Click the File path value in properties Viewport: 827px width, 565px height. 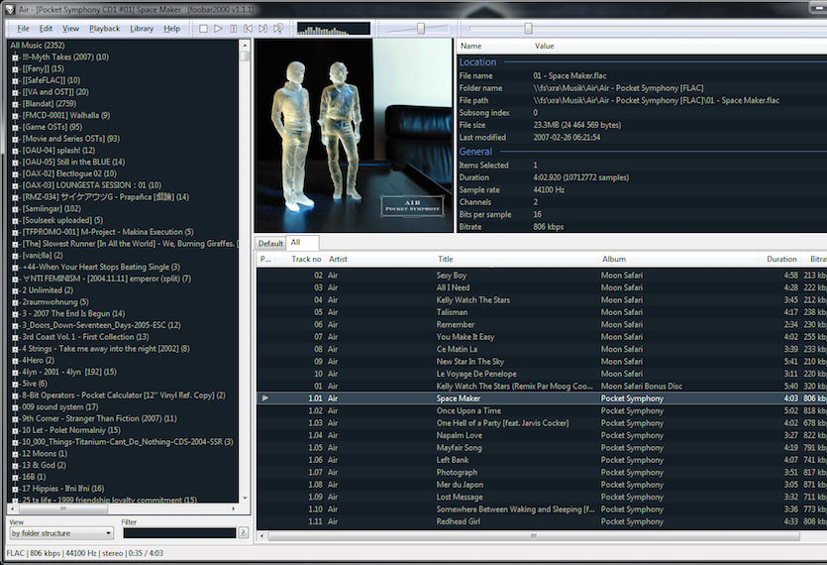[656, 100]
